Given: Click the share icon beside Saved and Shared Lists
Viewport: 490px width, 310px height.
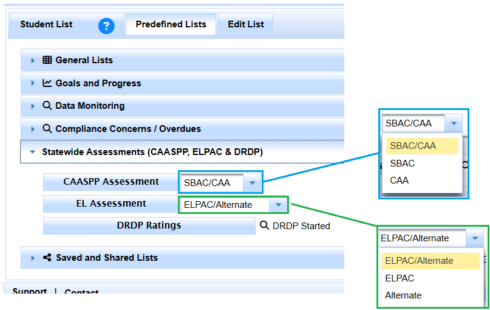Looking at the screenshot, I should point(47,258).
